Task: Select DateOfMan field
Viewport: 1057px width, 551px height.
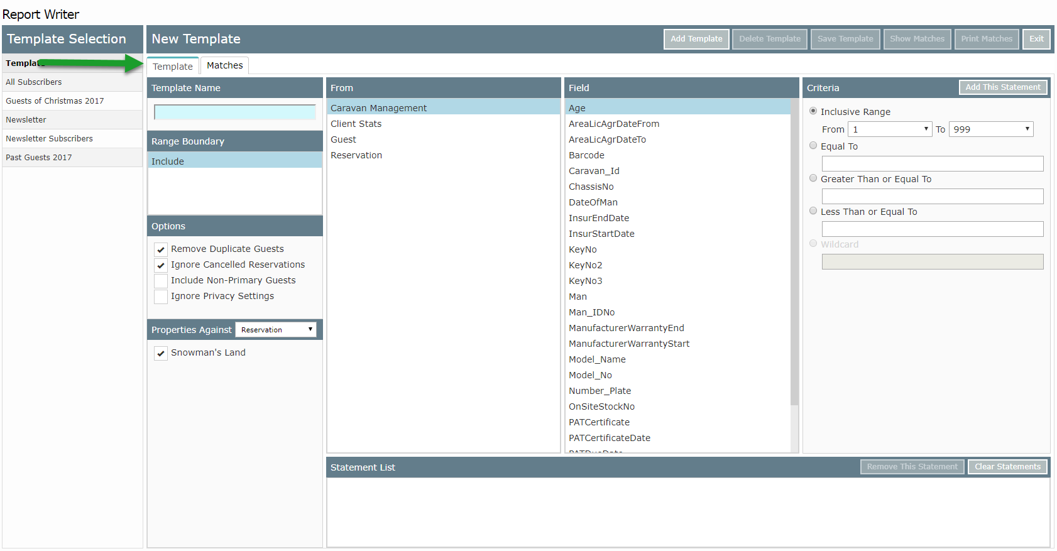Action: click(x=677, y=202)
